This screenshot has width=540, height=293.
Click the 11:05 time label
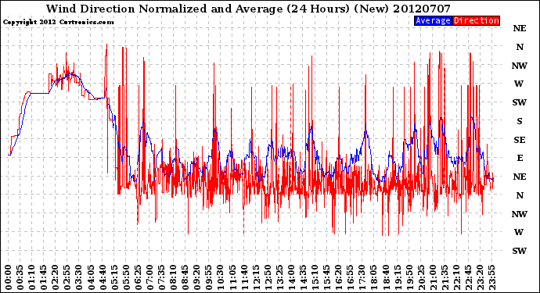(232, 277)
